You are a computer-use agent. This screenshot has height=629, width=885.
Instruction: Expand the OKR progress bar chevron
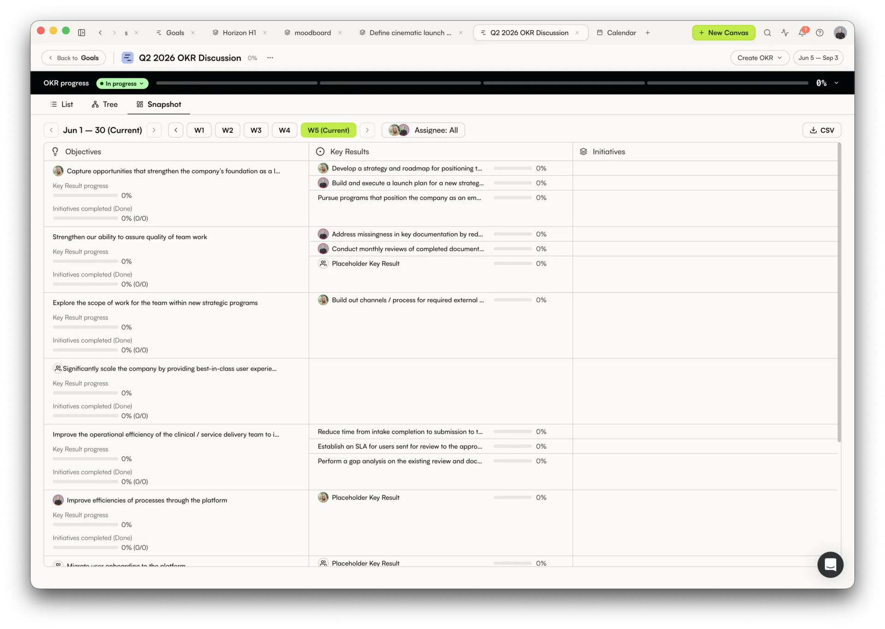(x=836, y=83)
